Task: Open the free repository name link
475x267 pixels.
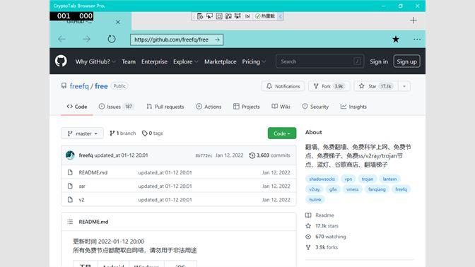Action: [101, 86]
